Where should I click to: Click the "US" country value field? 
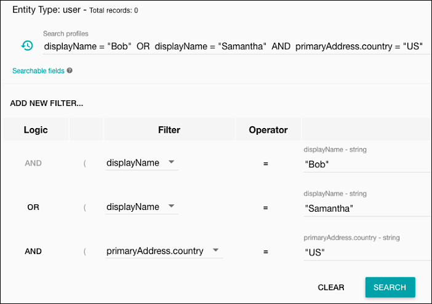tap(366, 252)
